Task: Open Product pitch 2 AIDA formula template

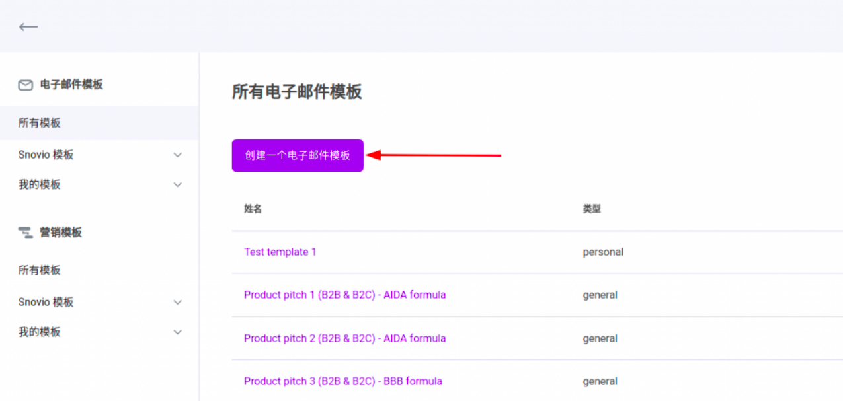Action: 345,338
